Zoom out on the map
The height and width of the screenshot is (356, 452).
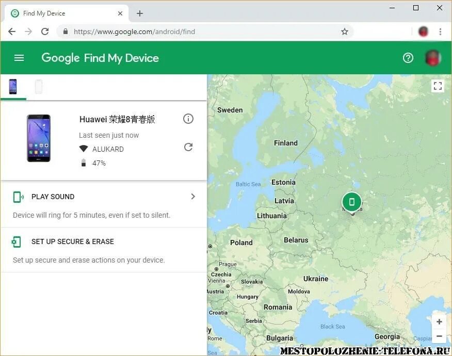pos(439,336)
